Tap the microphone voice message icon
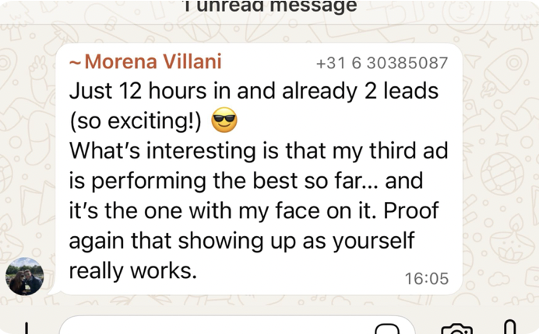The width and height of the screenshot is (539, 334). click(x=510, y=329)
